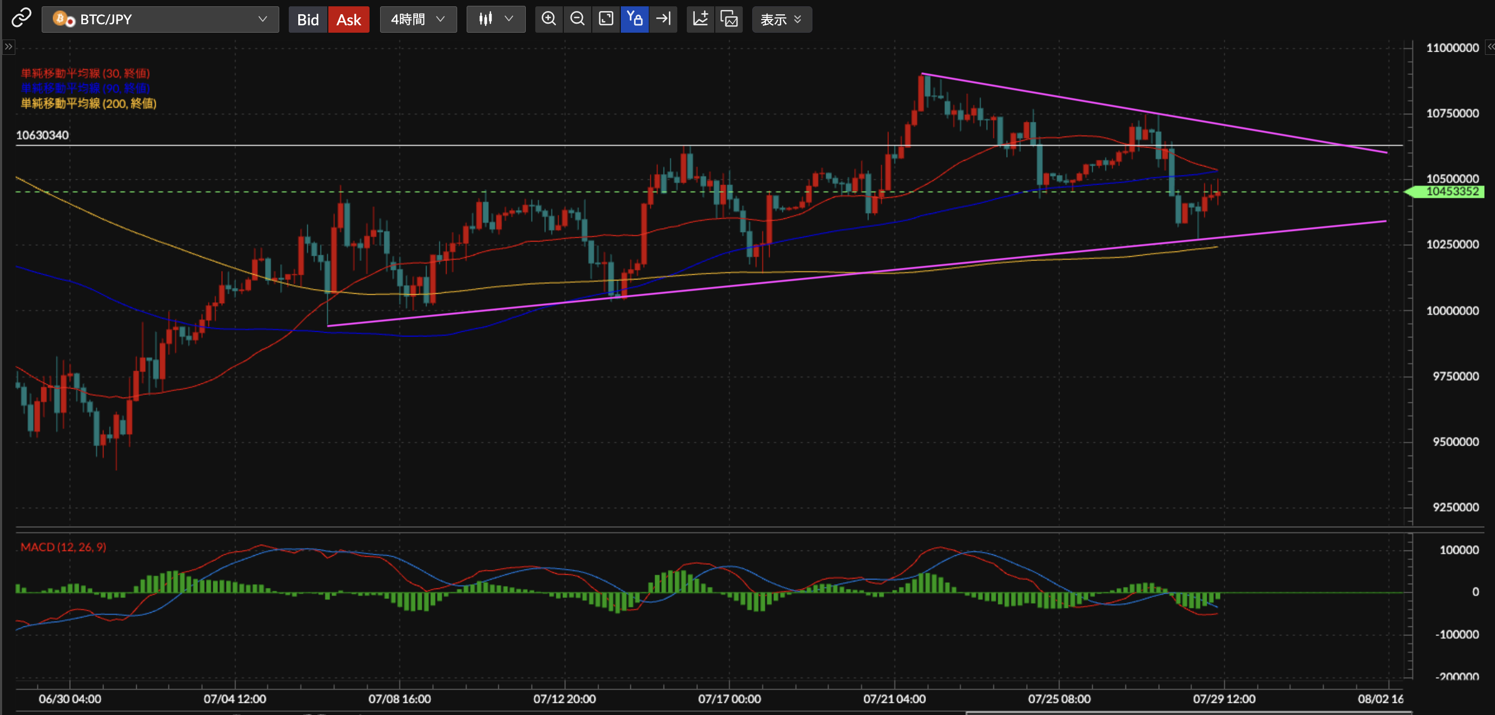Expand the right side panel arrow

pyautogui.click(x=1490, y=47)
